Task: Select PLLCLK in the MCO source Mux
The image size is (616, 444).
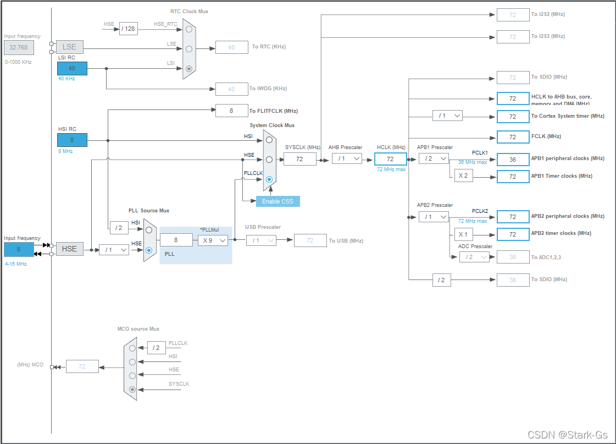Action: coord(132,348)
